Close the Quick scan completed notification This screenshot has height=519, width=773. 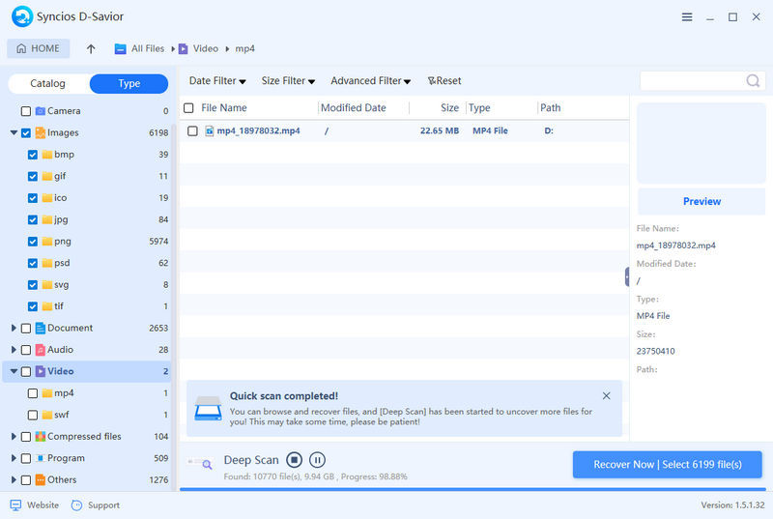pos(606,395)
